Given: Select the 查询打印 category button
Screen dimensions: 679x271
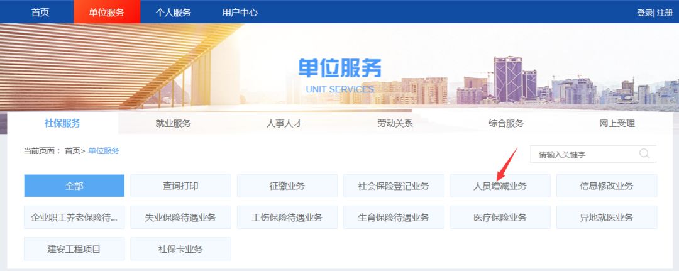Looking at the screenshot, I should pyautogui.click(x=180, y=185).
